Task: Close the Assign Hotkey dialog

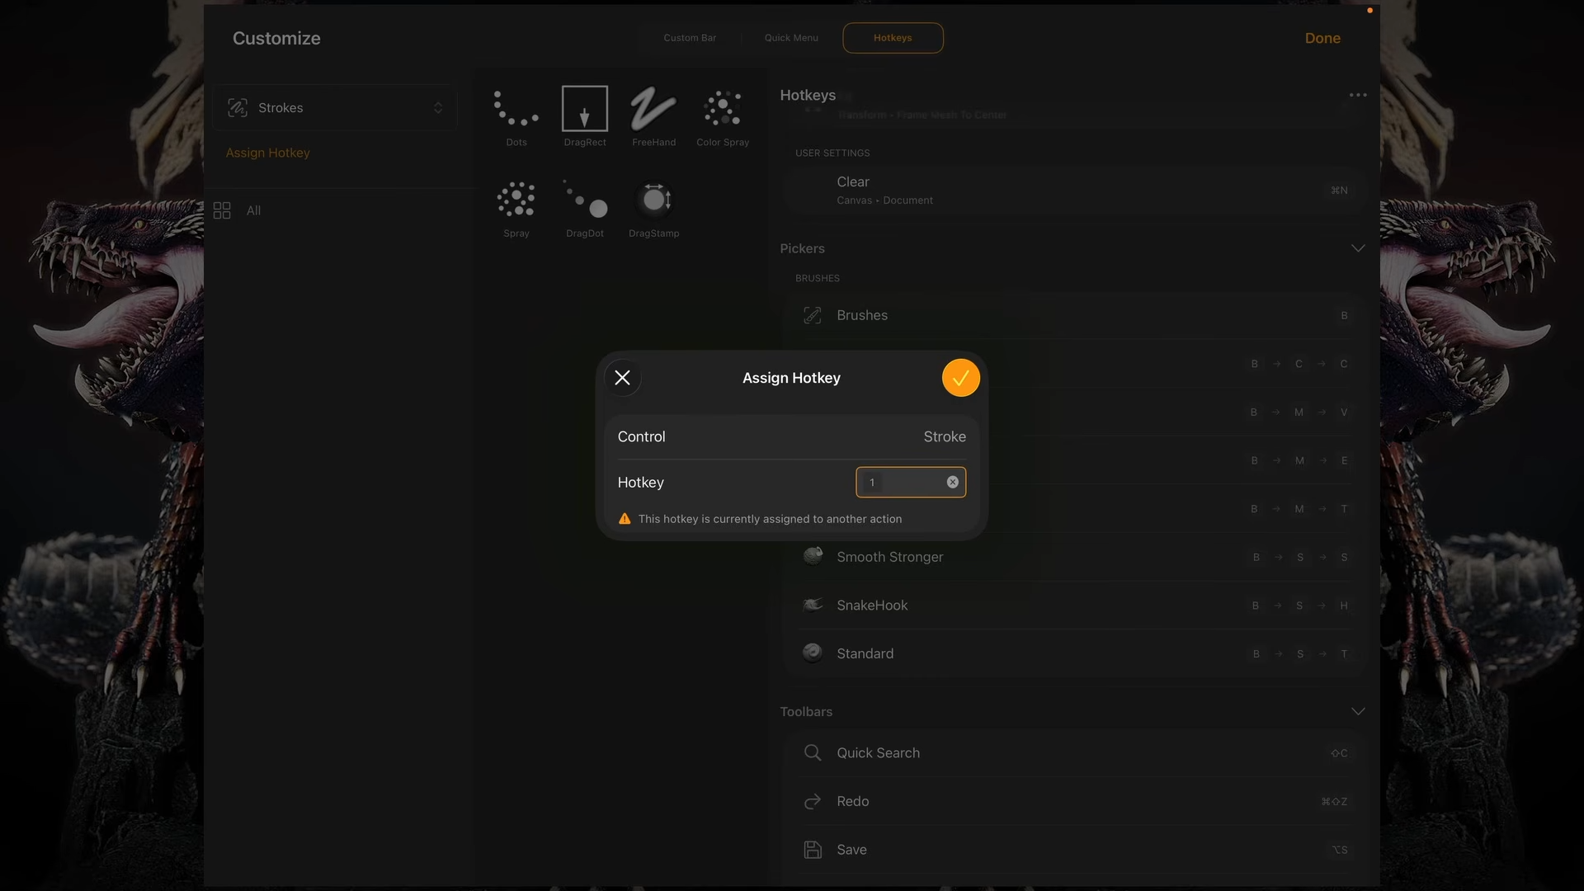Action: click(x=623, y=378)
